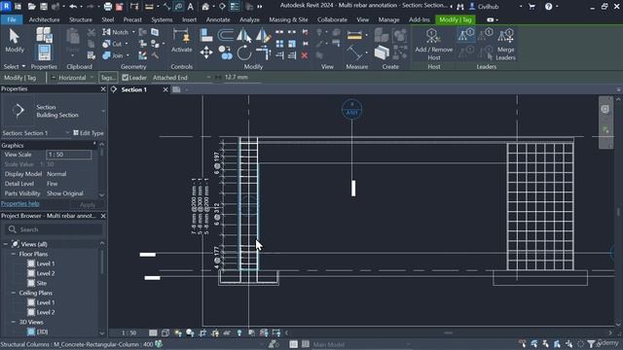Open the Help question mark icon

[549, 7]
